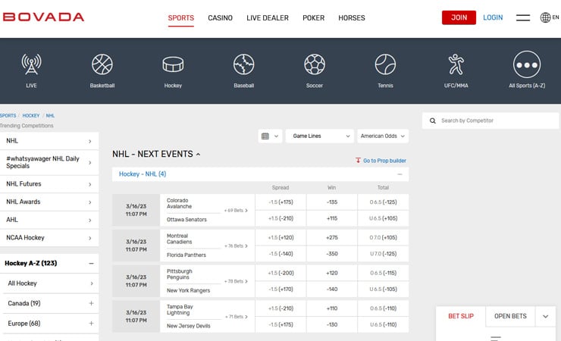Viewport: 561px width, 341px height.
Task: Open +78 Bets for Penguins vs Rangers
Action: pyautogui.click(x=236, y=281)
